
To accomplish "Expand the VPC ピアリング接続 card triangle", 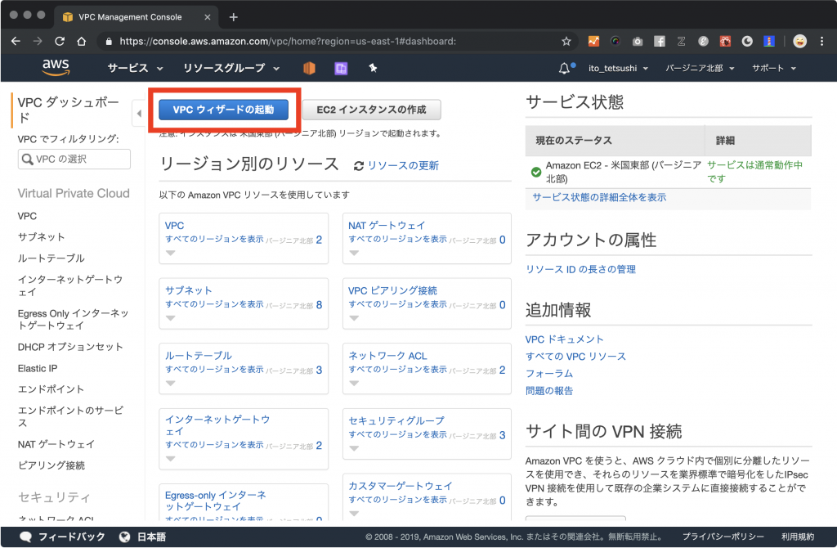I will (x=354, y=318).
